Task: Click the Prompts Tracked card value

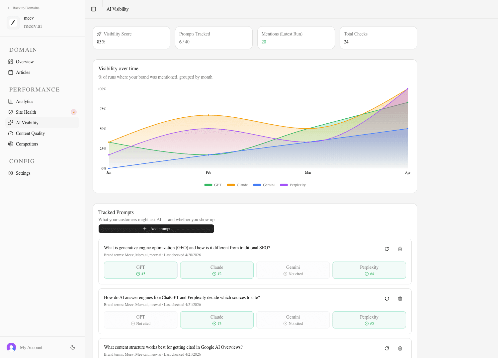Action: pyautogui.click(x=184, y=42)
